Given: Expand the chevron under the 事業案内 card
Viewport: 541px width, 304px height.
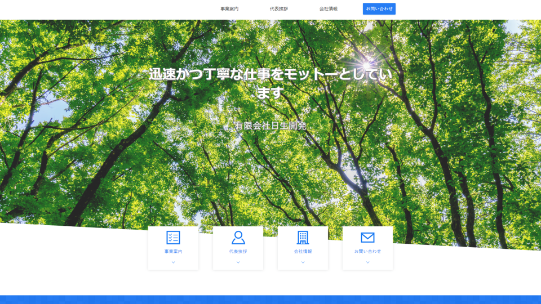Looking at the screenshot, I should pyautogui.click(x=173, y=262).
